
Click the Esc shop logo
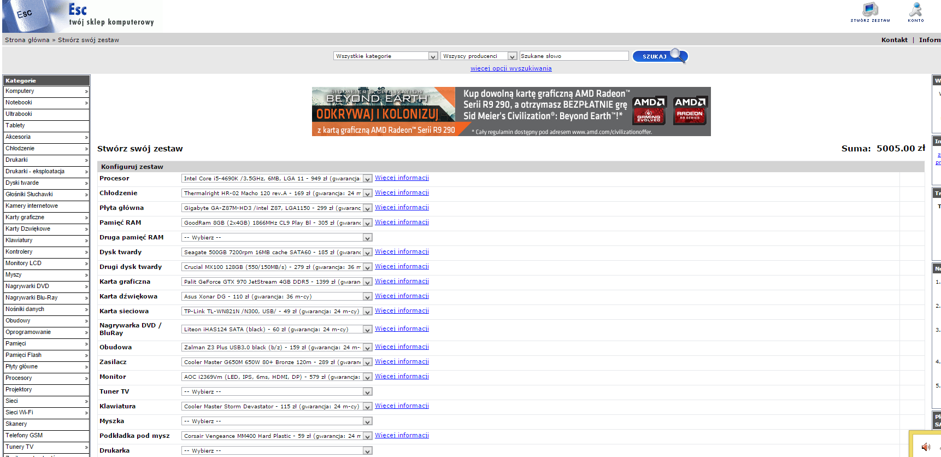tap(82, 16)
